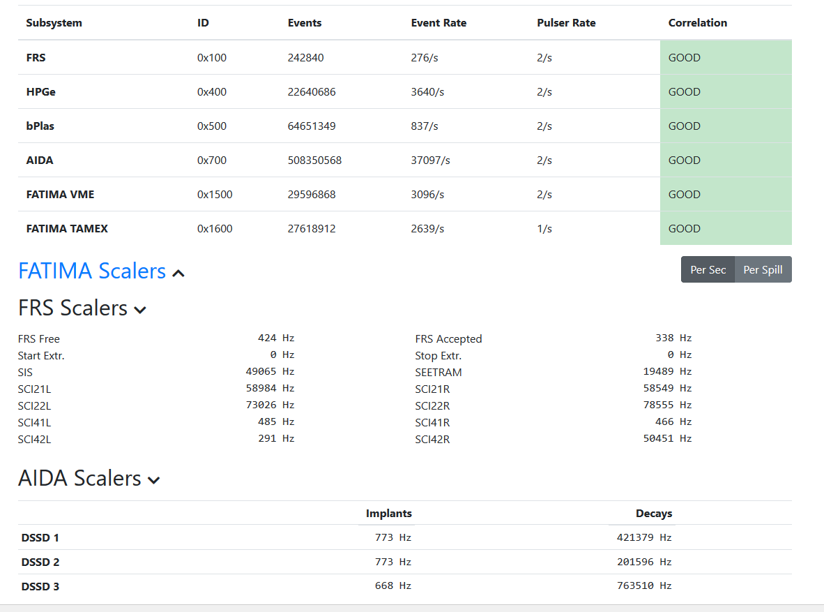This screenshot has height=612, width=824.
Task: Click DSSD 1 decays value 421379 Hz
Action: point(644,537)
